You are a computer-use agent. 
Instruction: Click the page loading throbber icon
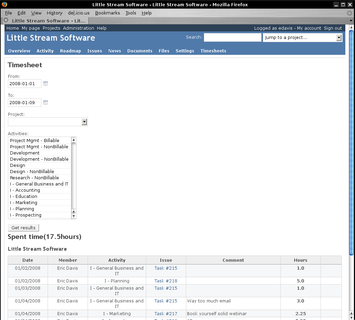[x=349, y=13]
